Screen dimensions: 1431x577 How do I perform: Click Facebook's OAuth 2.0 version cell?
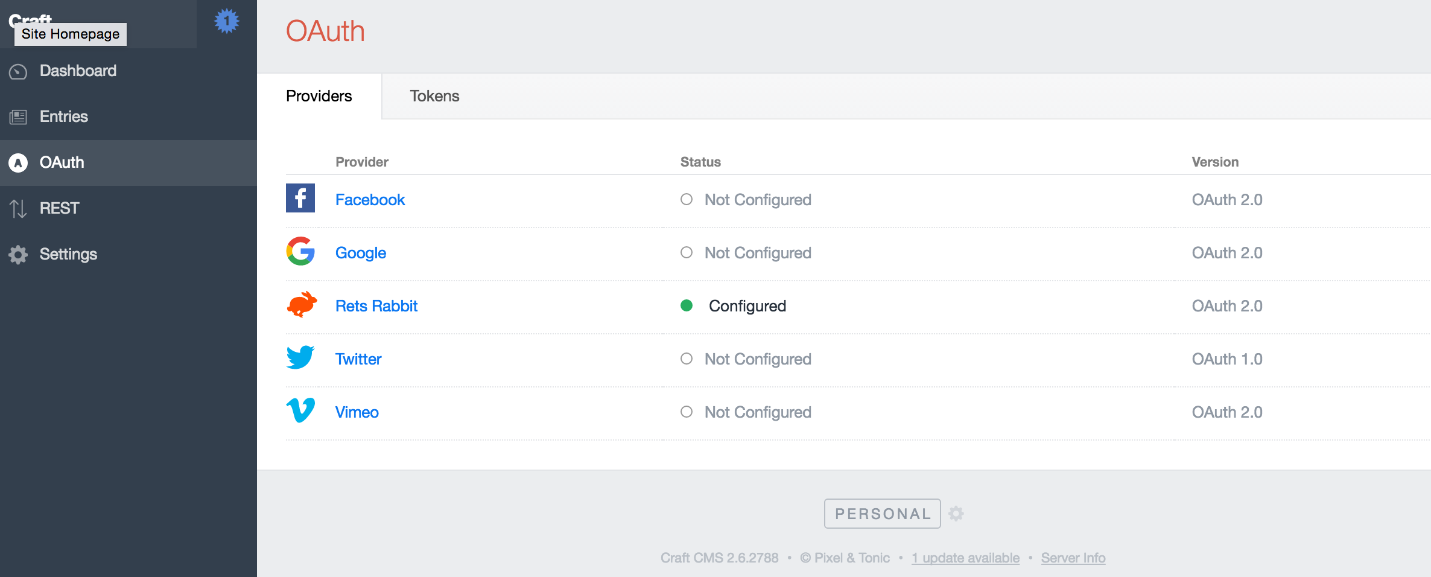[1227, 200]
